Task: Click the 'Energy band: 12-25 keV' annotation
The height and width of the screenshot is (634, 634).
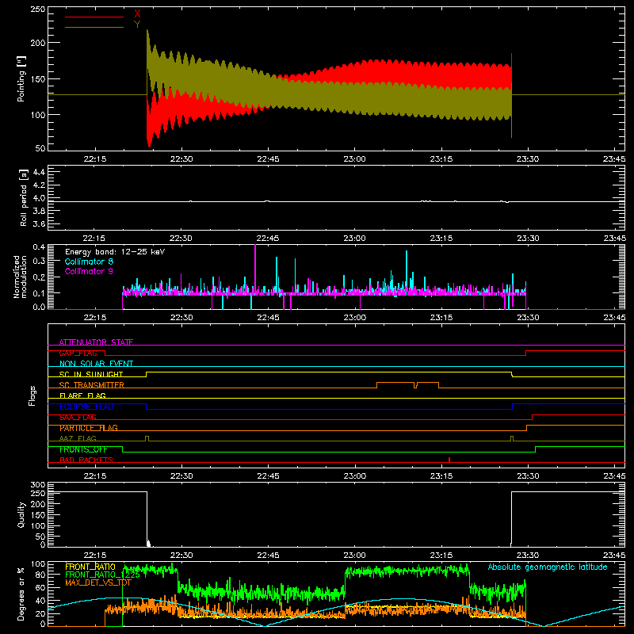Action: (115, 252)
